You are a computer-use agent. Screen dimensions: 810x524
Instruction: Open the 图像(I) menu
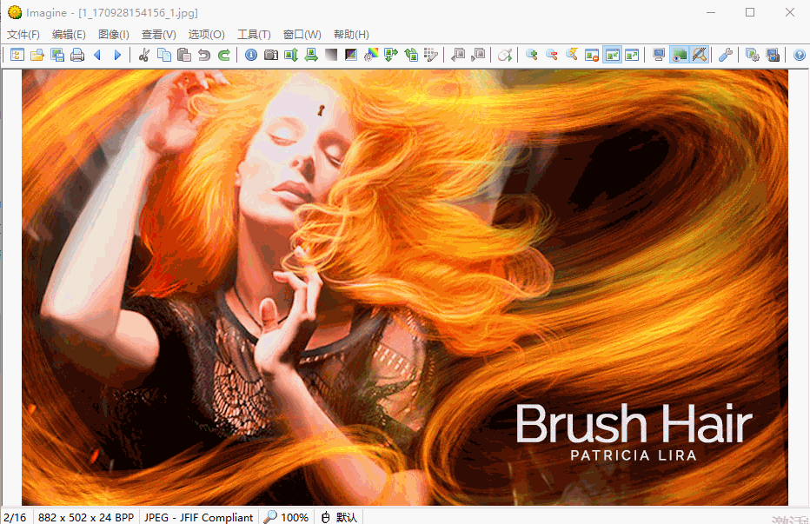click(x=114, y=35)
